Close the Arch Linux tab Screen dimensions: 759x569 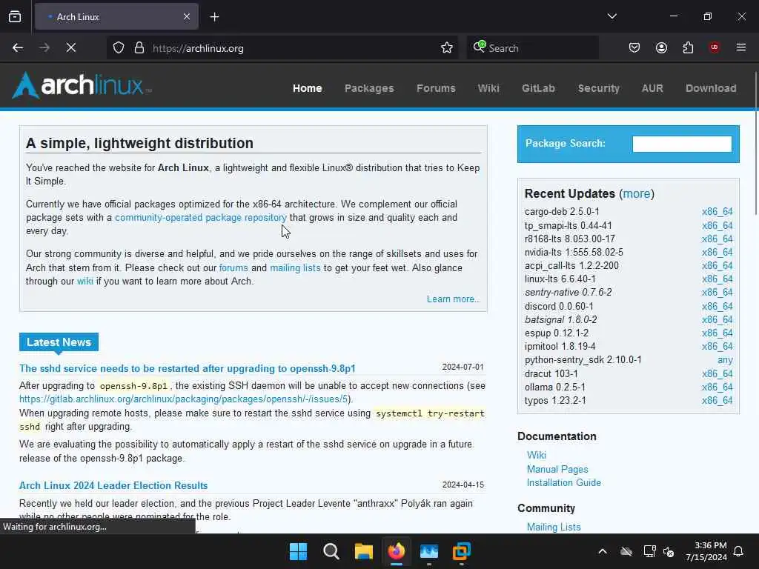(x=186, y=17)
